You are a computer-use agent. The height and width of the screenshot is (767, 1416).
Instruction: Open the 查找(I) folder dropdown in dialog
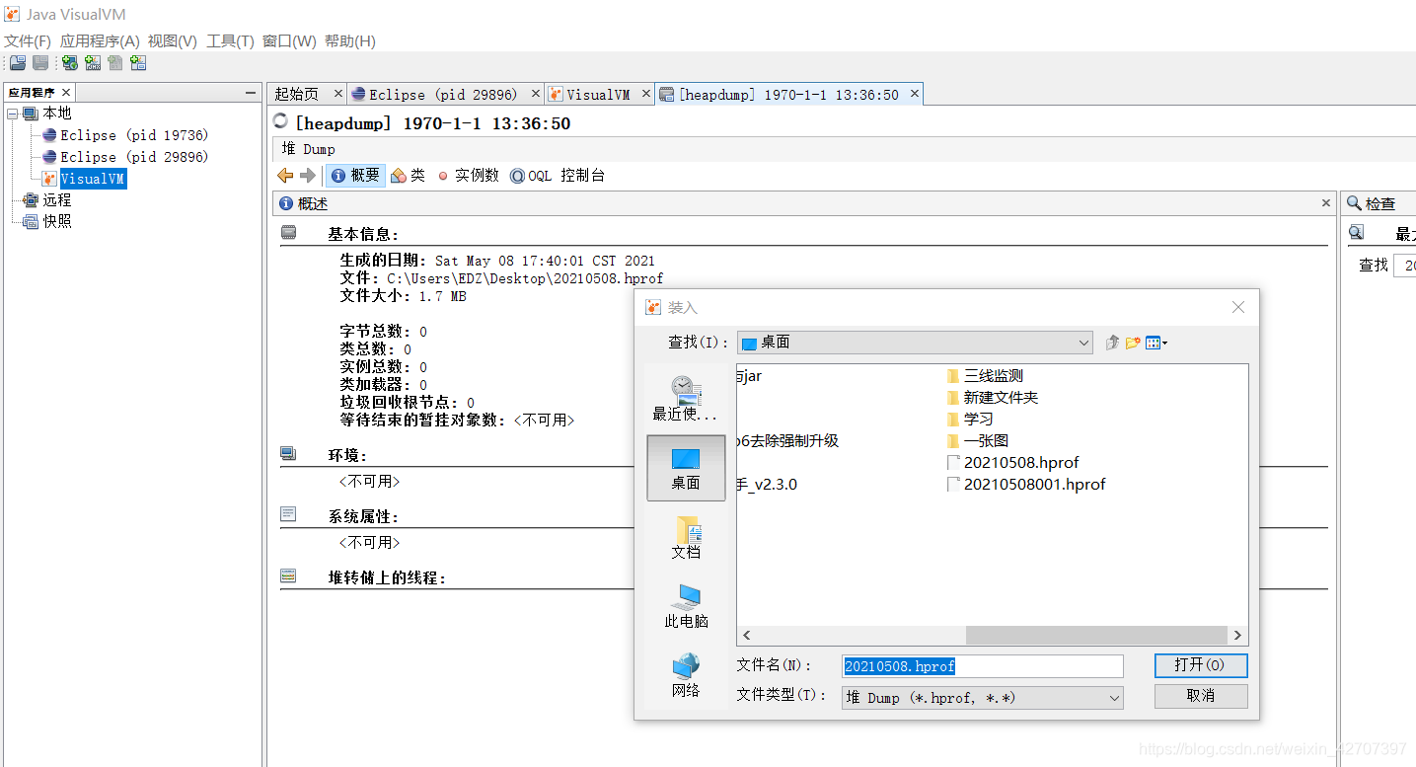[x=915, y=343]
